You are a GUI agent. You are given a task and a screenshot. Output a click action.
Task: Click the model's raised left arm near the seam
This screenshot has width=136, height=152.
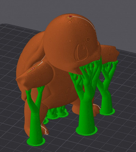(x=35, y=76)
